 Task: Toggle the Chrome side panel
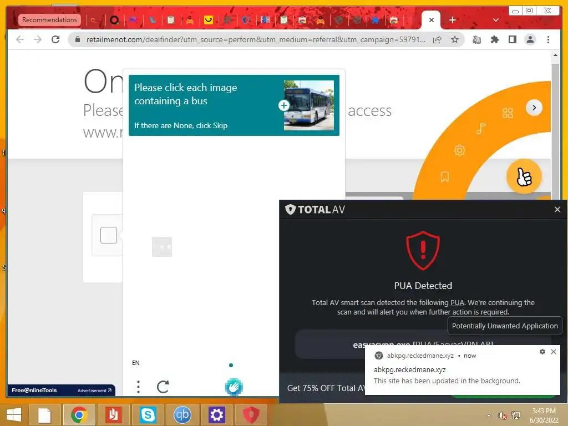coord(512,39)
